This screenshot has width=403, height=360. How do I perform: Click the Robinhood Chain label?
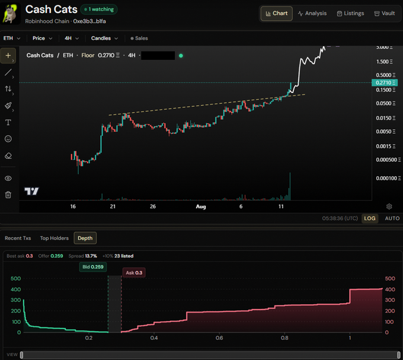tap(47, 21)
